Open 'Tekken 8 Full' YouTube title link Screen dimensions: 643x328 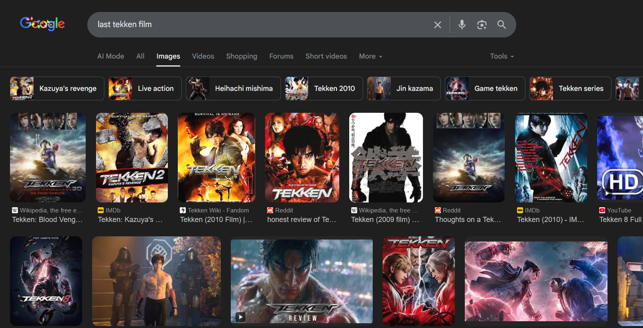[620, 220]
